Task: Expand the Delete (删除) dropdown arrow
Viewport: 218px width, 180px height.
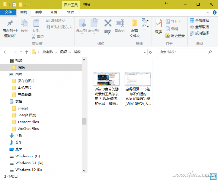Action: pyautogui.click(x=108, y=34)
